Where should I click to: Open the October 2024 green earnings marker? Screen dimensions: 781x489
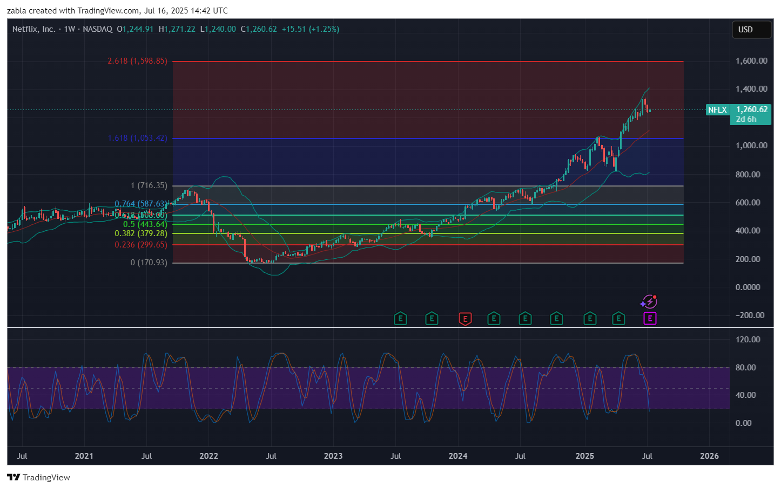tap(556, 319)
